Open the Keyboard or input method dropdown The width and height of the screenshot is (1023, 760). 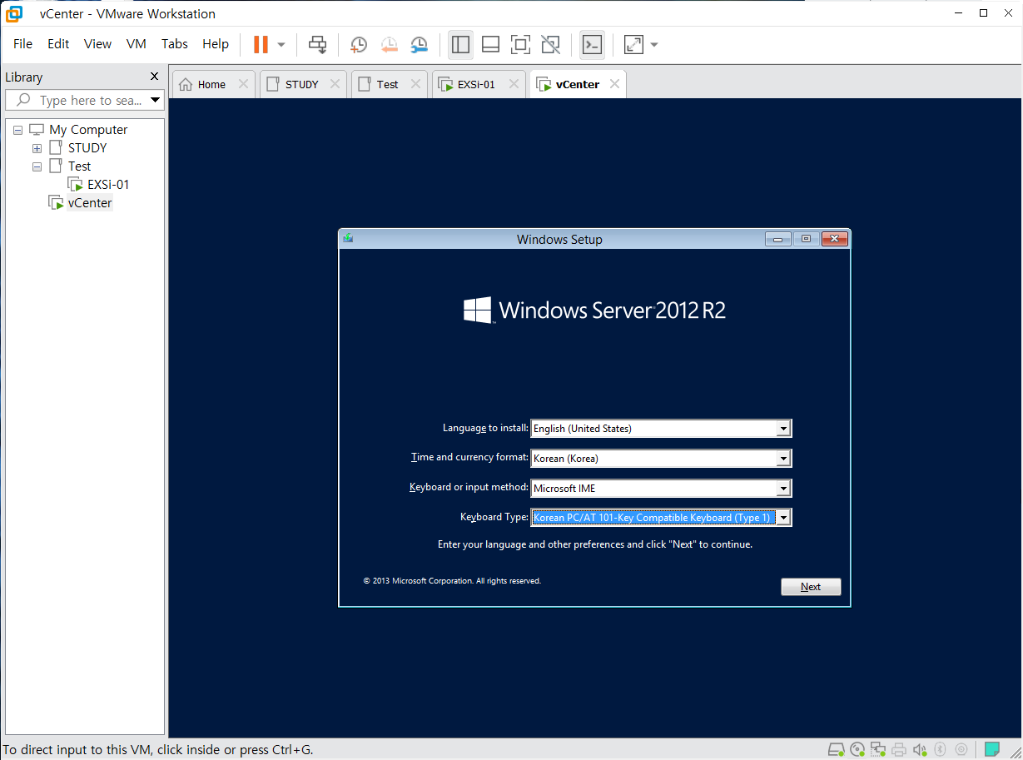pos(782,489)
